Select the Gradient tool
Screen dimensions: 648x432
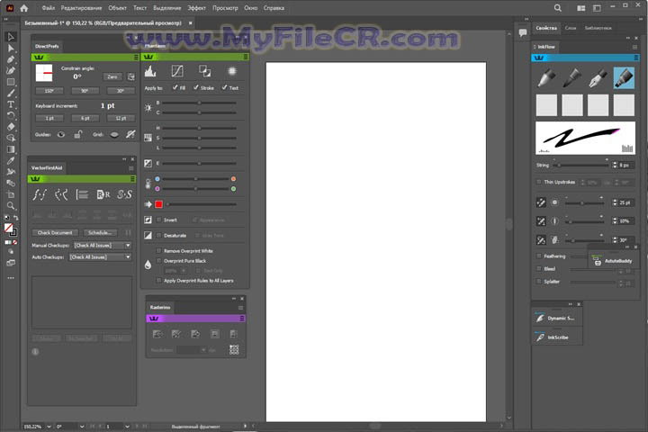point(11,149)
